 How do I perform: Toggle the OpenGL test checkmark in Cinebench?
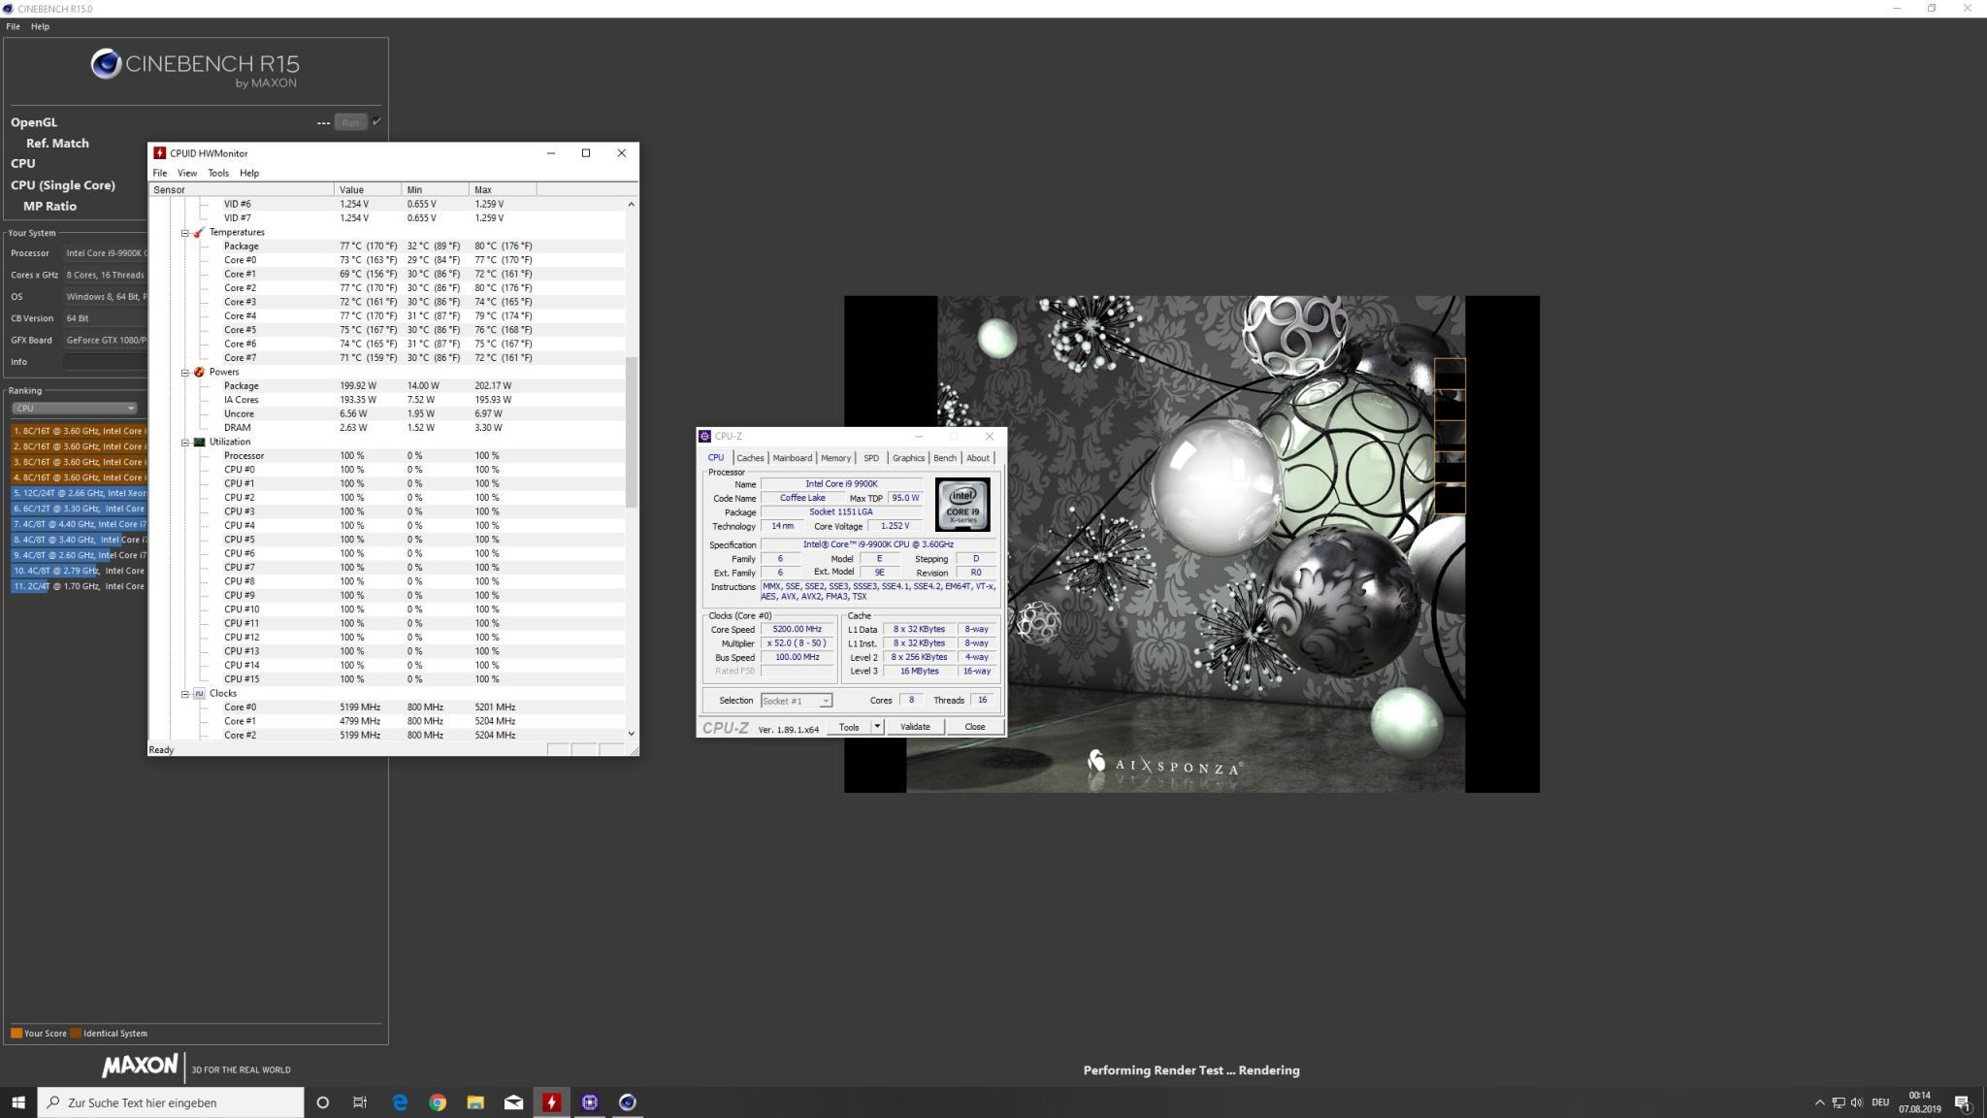[x=376, y=121]
